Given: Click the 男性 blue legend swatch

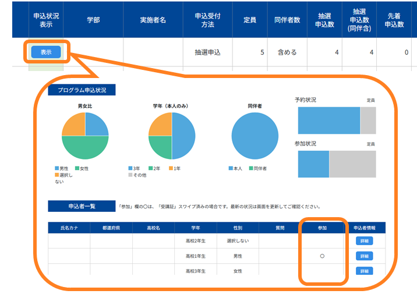Looking at the screenshot, I should [x=56, y=168].
